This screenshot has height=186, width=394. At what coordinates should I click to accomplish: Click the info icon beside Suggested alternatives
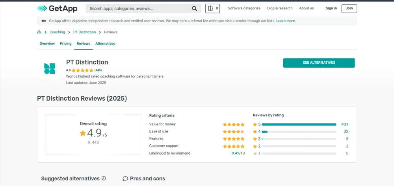coord(104,179)
